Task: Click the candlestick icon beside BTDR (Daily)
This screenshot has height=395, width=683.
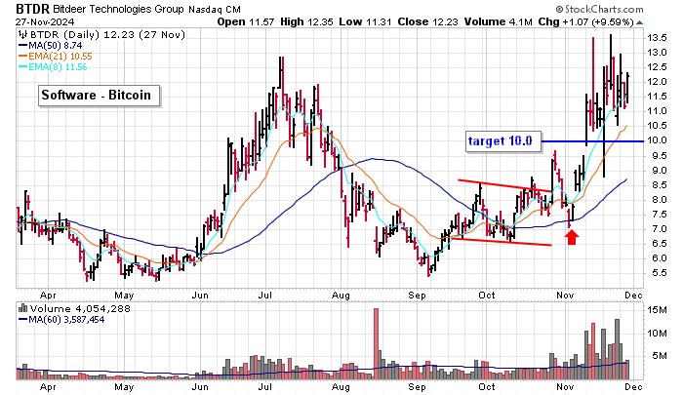Action: click(x=22, y=35)
